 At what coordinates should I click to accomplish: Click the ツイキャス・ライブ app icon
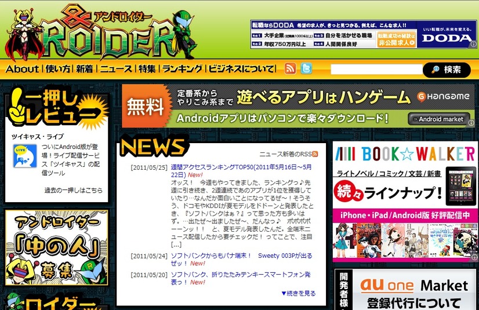click(25, 156)
